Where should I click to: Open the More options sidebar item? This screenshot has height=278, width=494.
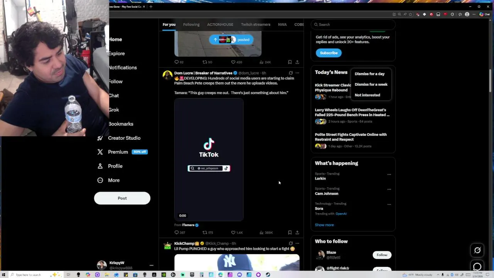pos(108,180)
